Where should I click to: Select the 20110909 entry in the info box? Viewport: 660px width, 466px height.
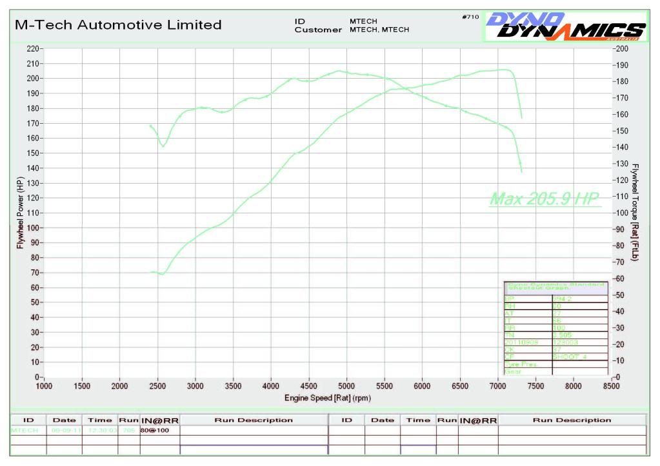click(521, 342)
